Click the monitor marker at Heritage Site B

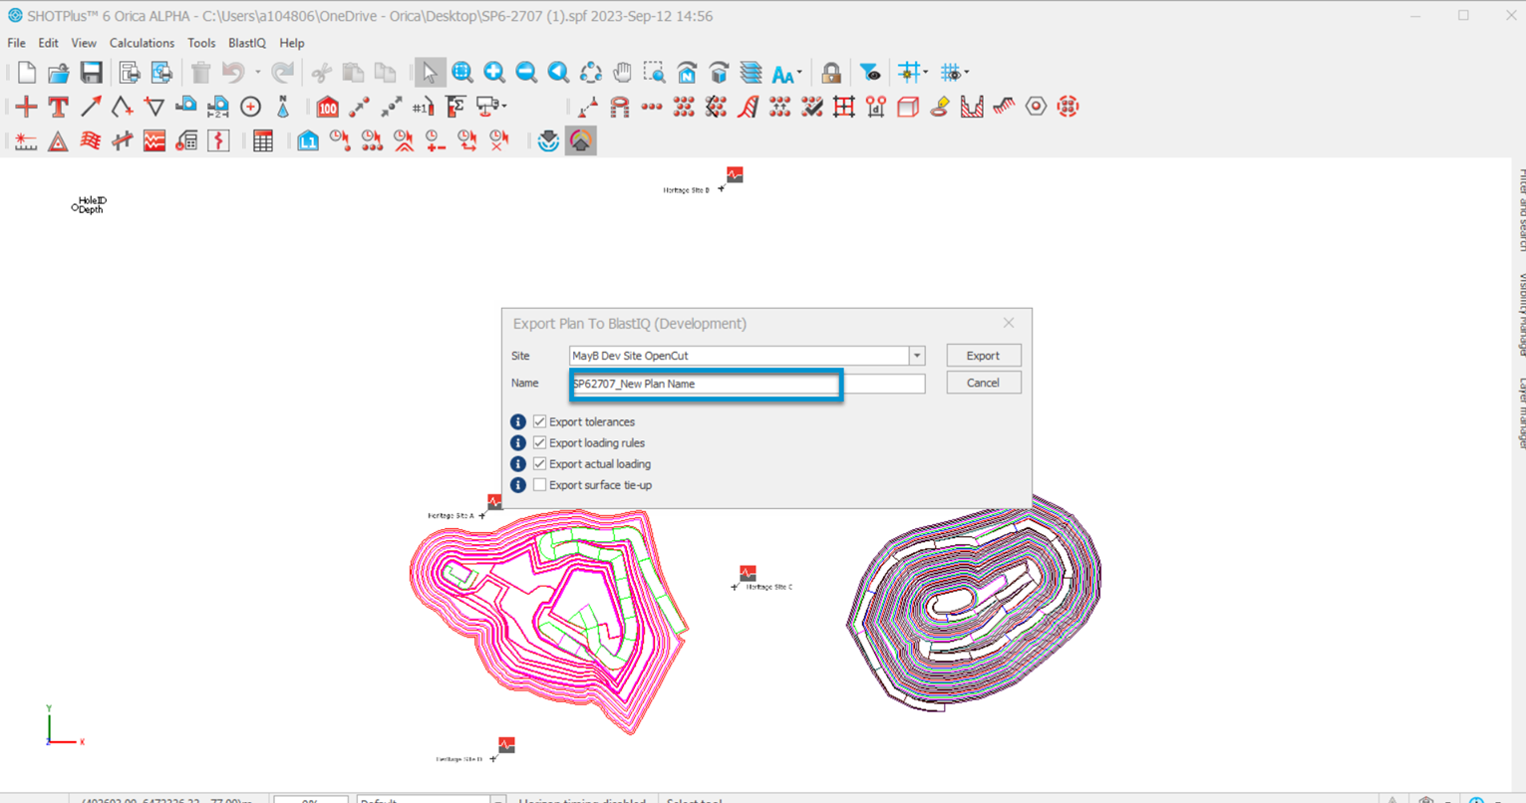tap(735, 175)
